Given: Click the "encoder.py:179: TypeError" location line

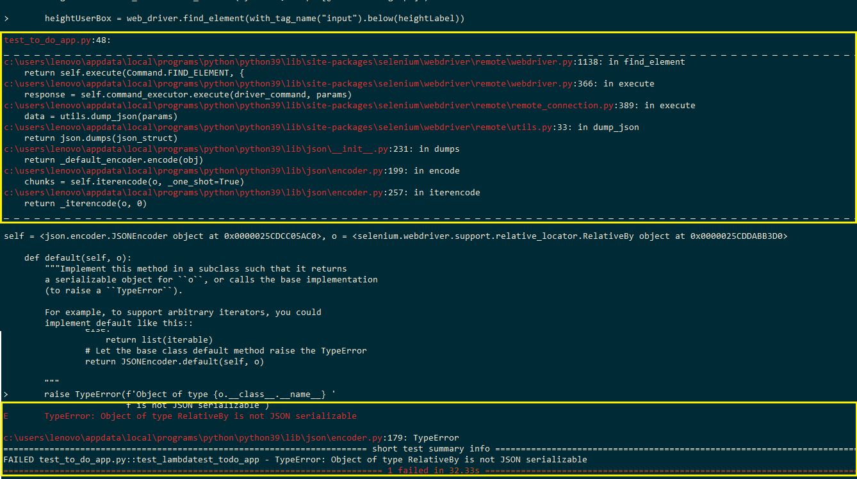Looking at the screenshot, I should tap(231, 438).
